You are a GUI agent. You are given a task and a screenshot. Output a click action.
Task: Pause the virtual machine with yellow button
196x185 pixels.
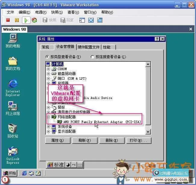17,20
